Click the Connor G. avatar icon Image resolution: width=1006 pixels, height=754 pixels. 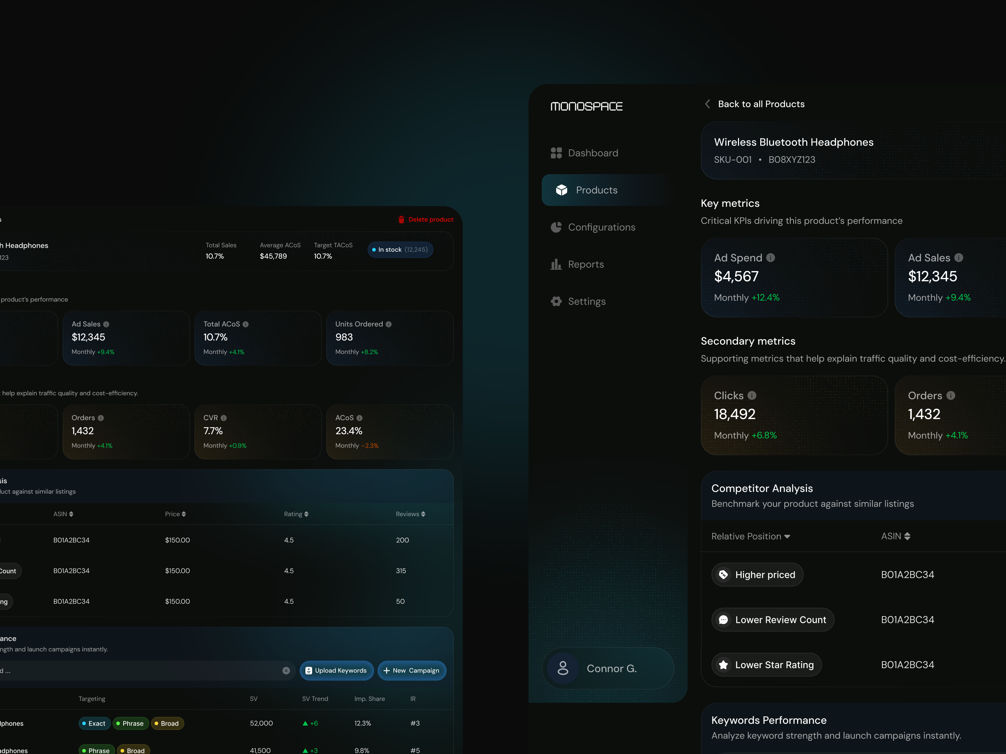click(563, 668)
